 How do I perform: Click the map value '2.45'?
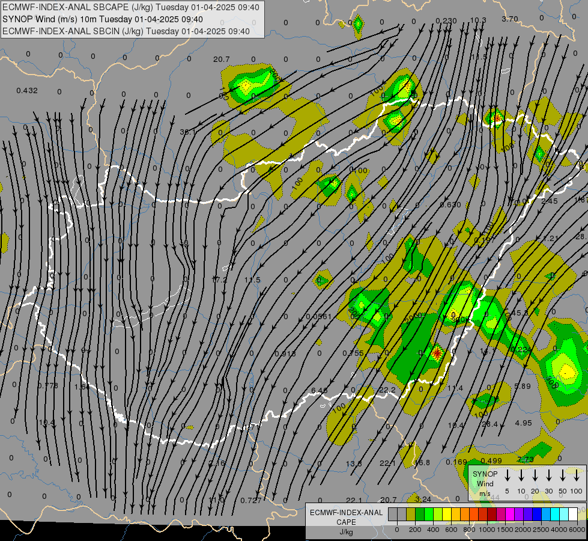550,201
